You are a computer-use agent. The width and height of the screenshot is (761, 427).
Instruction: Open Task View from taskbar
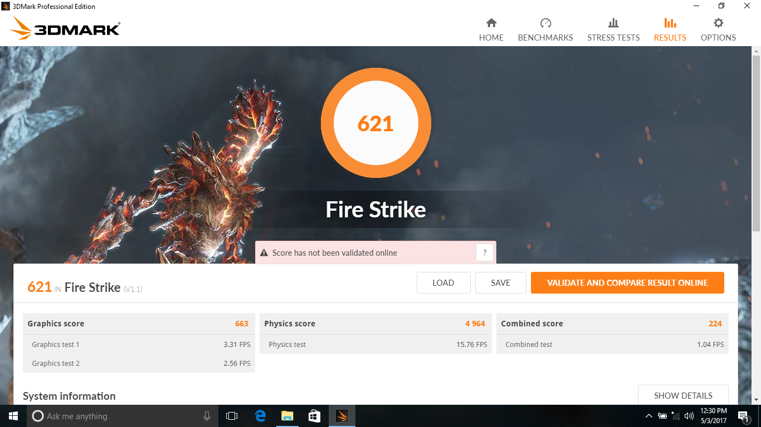coord(232,416)
